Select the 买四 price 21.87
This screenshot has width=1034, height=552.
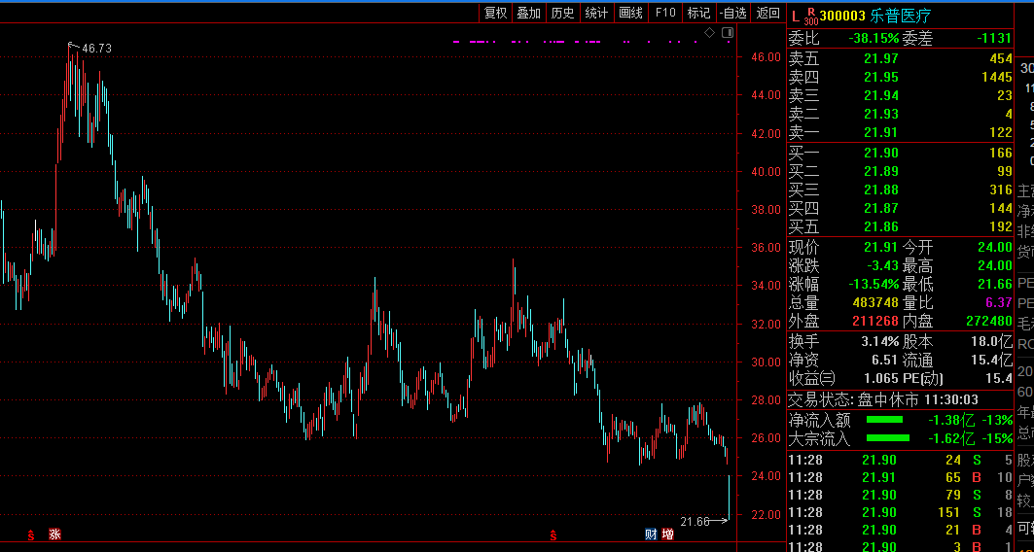pyautogui.click(x=881, y=208)
